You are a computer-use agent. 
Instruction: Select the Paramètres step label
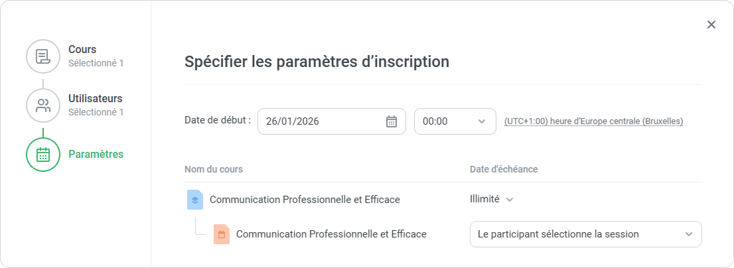click(96, 155)
